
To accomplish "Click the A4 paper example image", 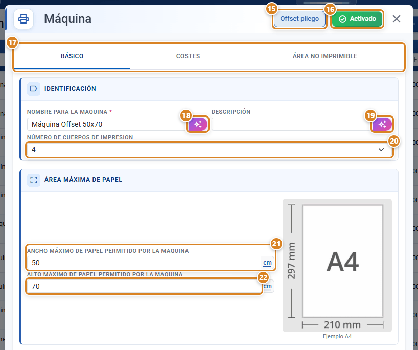I will [x=337, y=265].
